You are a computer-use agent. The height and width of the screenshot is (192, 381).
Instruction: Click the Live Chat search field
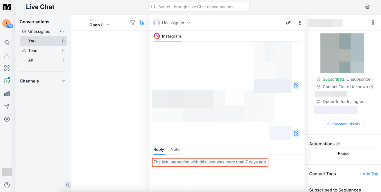point(199,7)
